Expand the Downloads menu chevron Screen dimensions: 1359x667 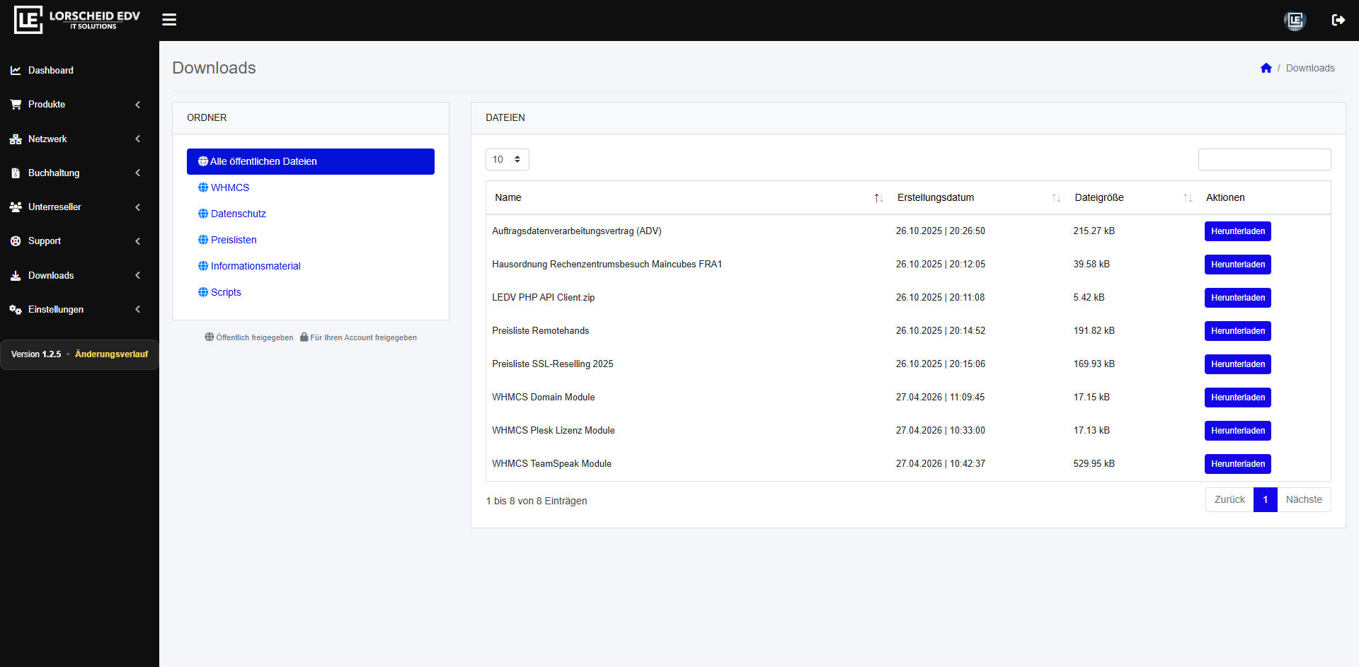pyautogui.click(x=138, y=276)
